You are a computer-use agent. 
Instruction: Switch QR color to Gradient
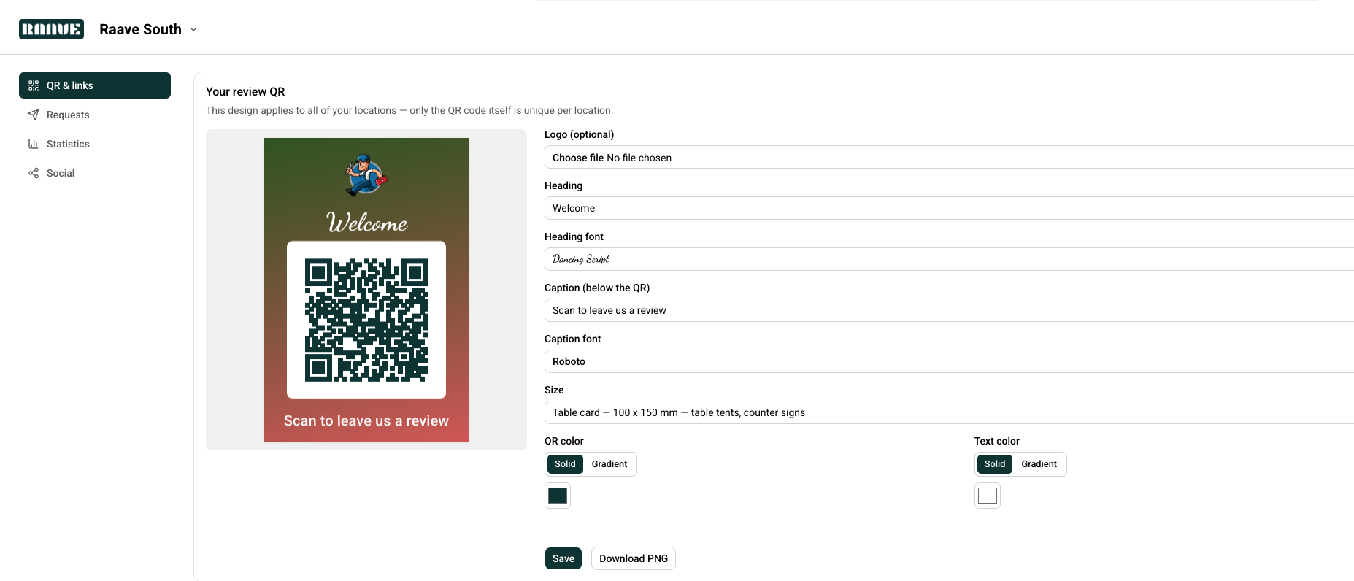click(x=609, y=464)
